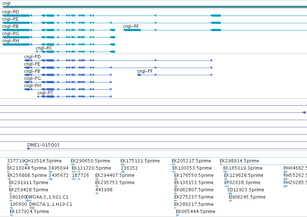Screen dimensions: 307x217
Task: Select EST EK176550.5prime
Action: pyautogui.click(x=194, y=175)
